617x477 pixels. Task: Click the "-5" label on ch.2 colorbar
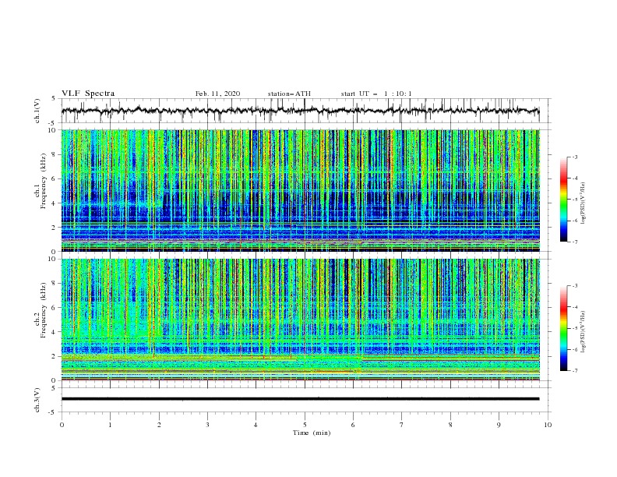575,328
